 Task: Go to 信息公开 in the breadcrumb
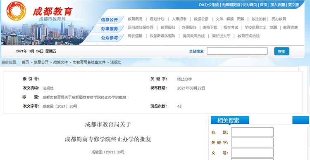(x=41, y=62)
